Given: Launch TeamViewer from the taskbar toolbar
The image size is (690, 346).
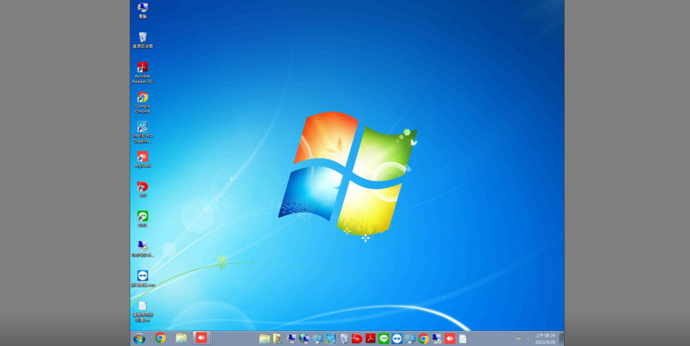Looking at the screenshot, I should point(397,339).
